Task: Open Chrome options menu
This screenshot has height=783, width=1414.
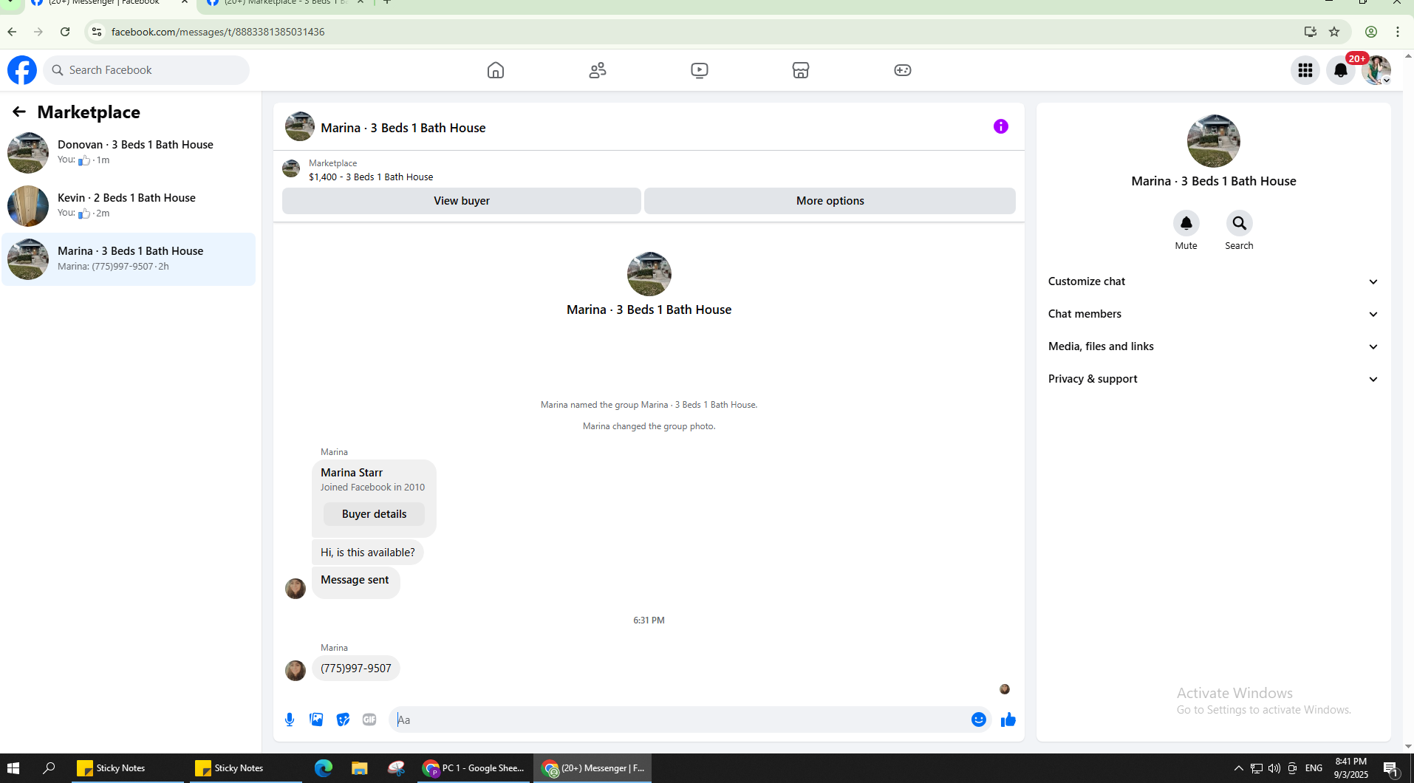Action: (1398, 32)
